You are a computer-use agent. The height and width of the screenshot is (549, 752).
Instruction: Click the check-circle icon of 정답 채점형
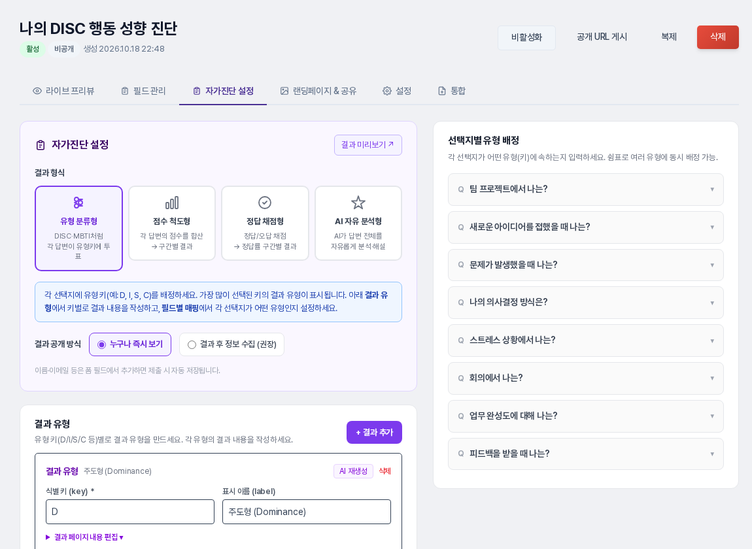pyautogui.click(x=265, y=203)
